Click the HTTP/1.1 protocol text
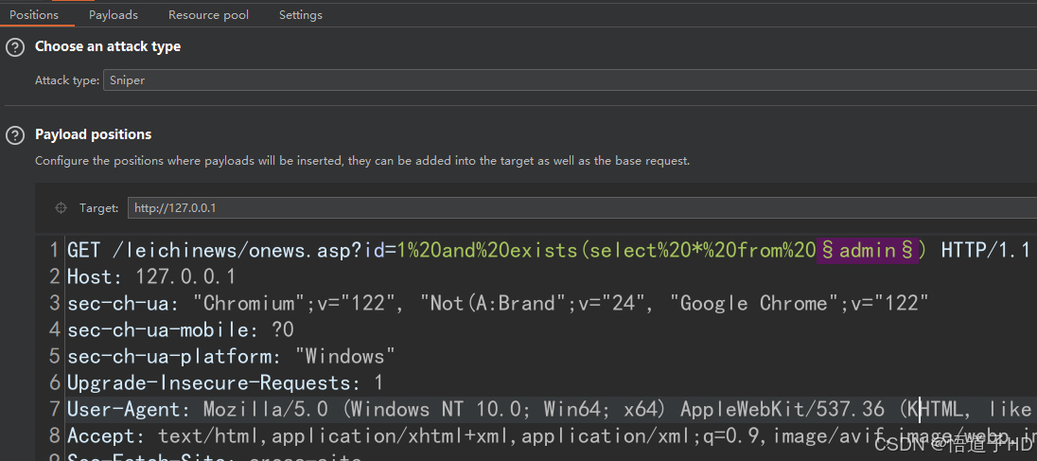The width and height of the screenshot is (1037, 461). 985,250
